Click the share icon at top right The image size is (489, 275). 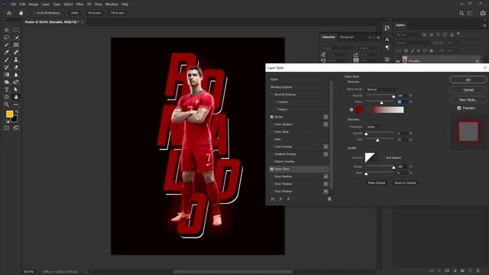click(x=483, y=13)
